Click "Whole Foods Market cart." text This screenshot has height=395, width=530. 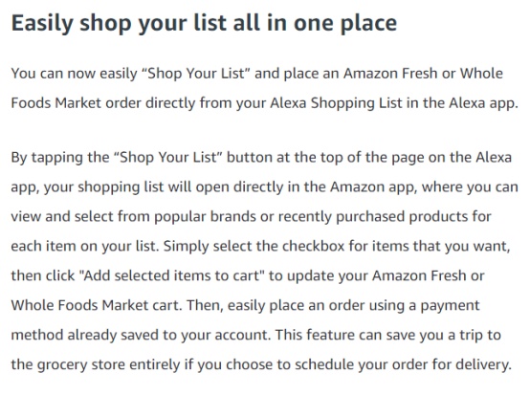[97, 305]
